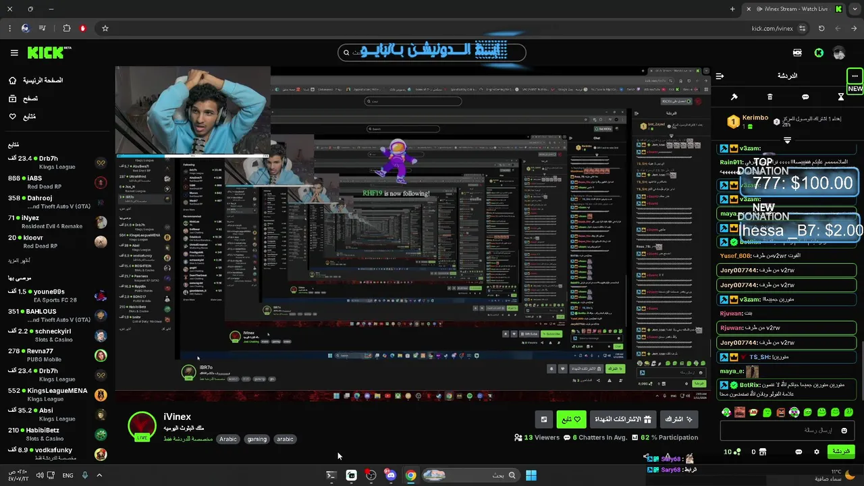Open the Absi Kings League channel

tap(57, 414)
